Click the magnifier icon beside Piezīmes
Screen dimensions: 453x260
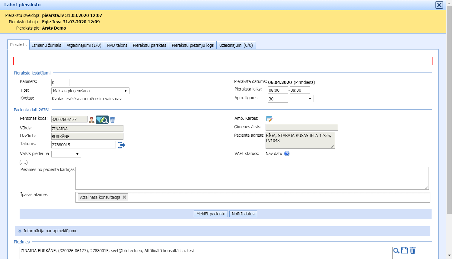(396, 251)
